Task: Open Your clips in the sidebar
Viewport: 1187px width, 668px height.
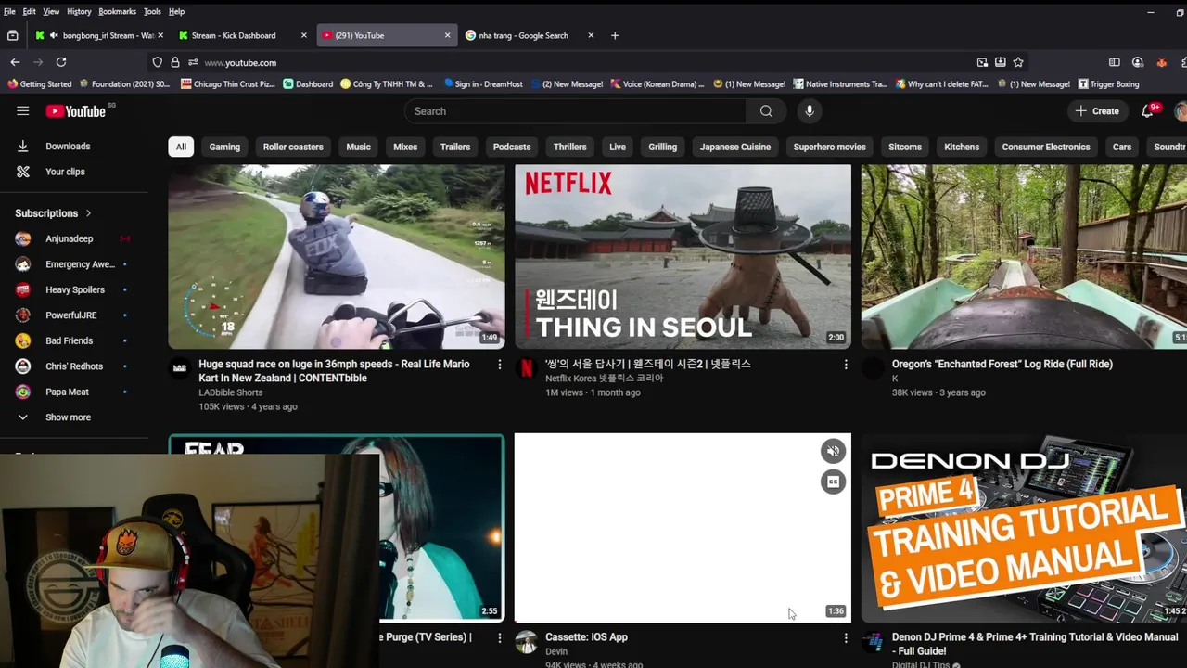Action: (65, 172)
